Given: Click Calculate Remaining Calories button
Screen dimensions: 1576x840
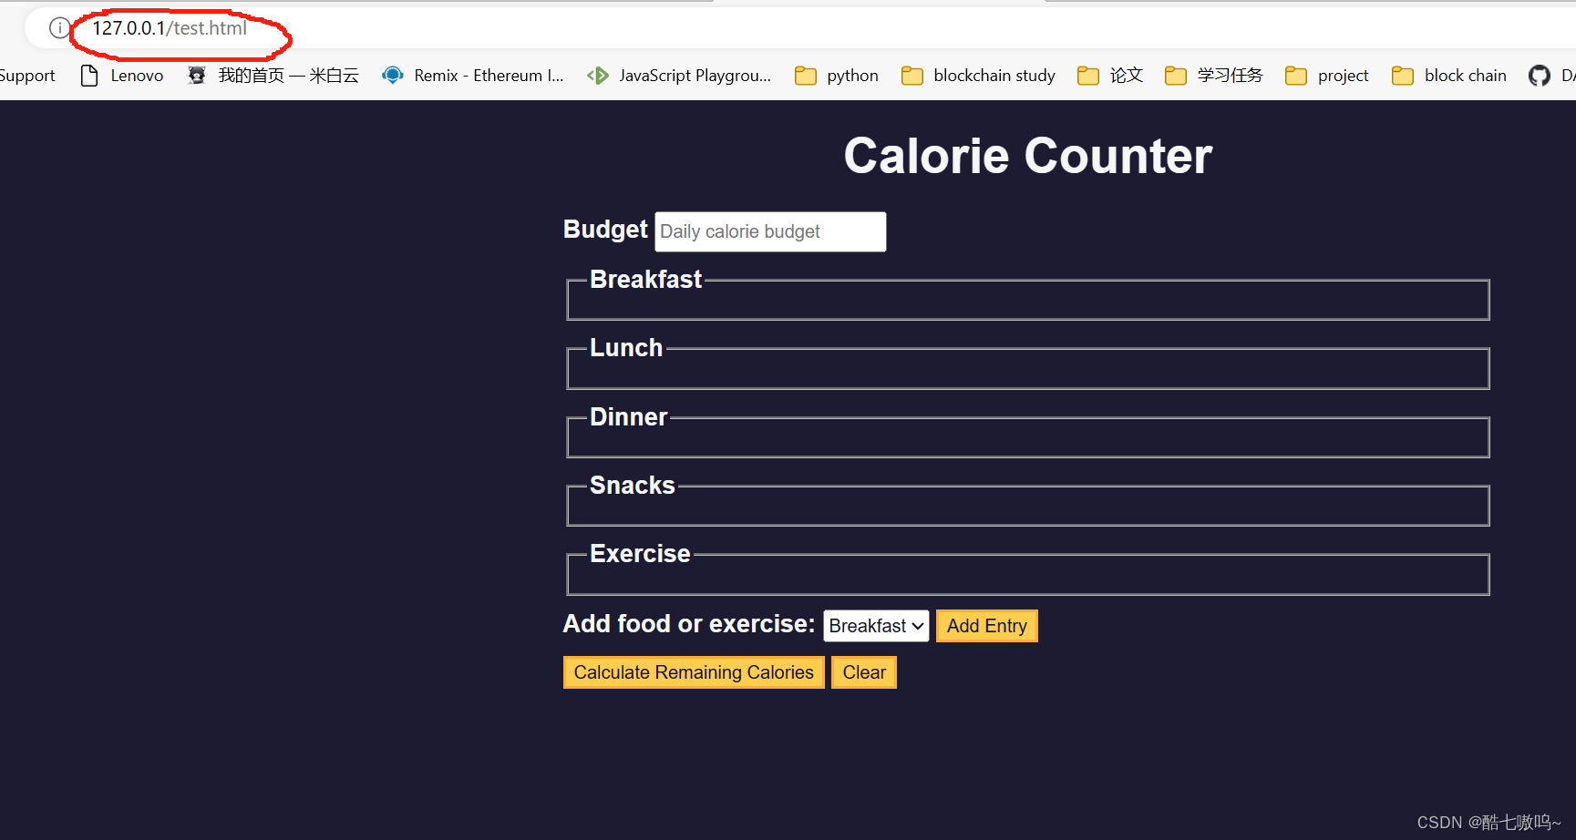Looking at the screenshot, I should tap(694, 672).
